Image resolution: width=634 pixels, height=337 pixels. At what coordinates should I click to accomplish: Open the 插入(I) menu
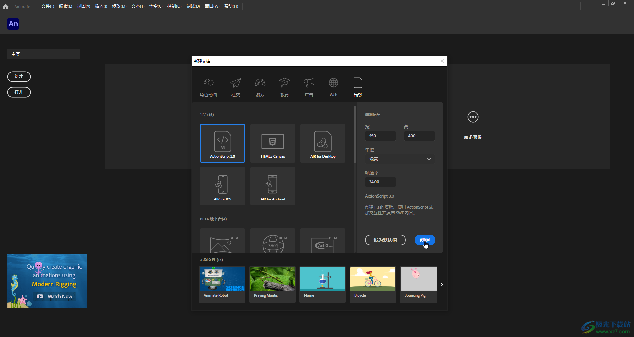click(101, 6)
